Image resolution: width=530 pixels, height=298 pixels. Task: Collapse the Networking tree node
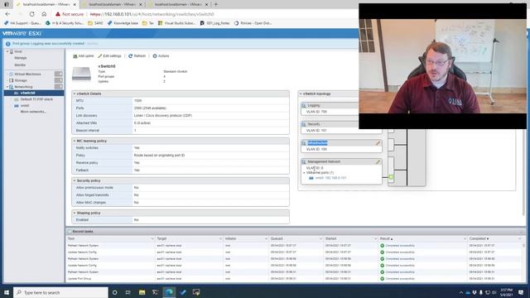(7, 87)
